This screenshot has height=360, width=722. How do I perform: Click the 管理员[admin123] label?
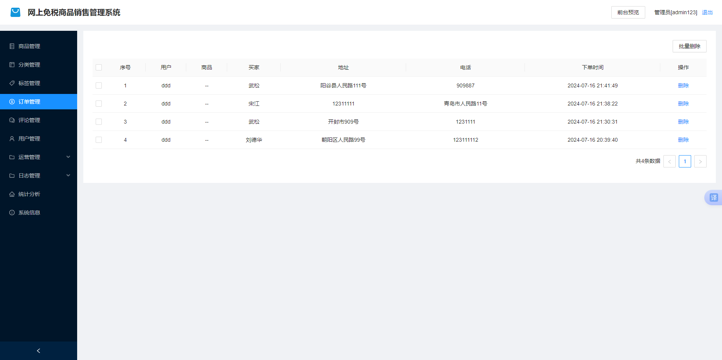[x=676, y=12]
